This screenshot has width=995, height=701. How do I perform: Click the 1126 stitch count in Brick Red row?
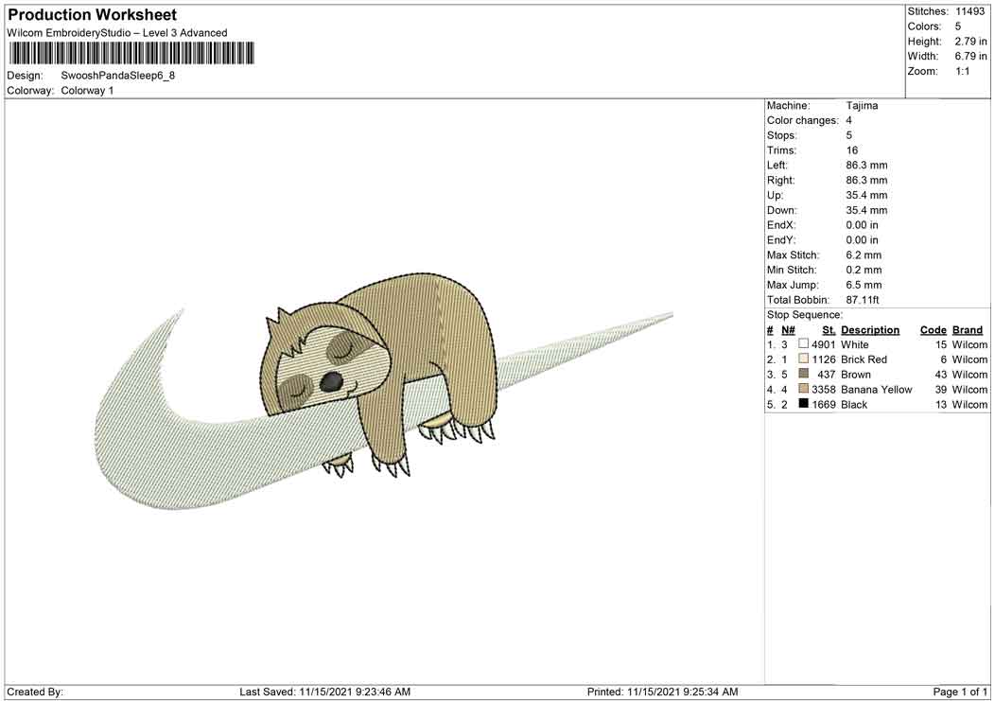824,359
